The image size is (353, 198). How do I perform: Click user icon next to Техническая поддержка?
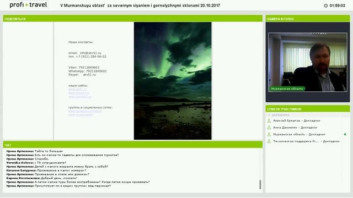coord(269,141)
